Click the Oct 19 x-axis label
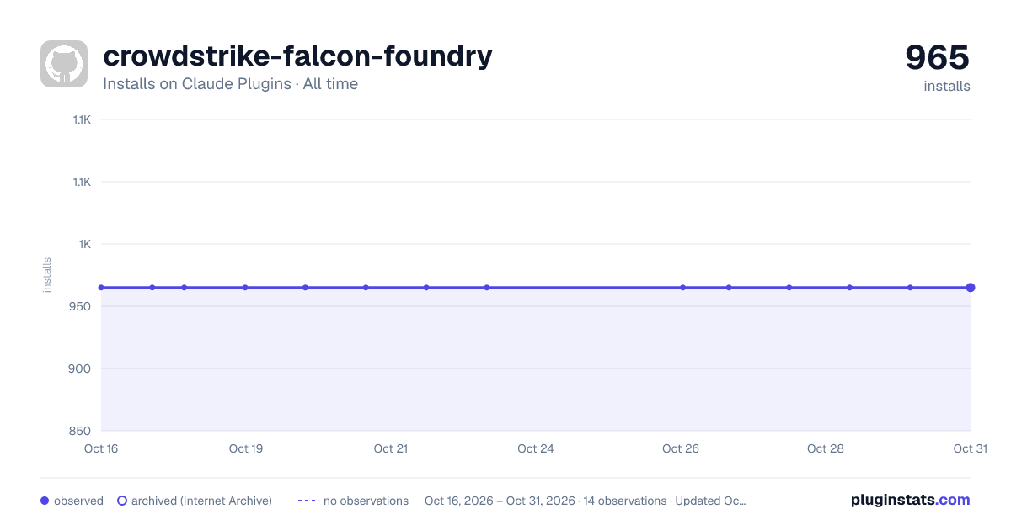Image resolution: width=1011 pixels, height=530 pixels. (x=246, y=448)
